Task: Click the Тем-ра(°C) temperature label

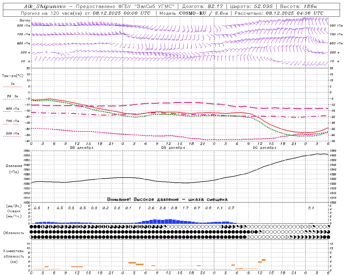Action: 13,76
